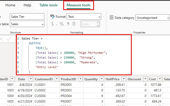170x106 pixels.
Task: Increase decimal places with up arrow
Action: click(98, 23)
